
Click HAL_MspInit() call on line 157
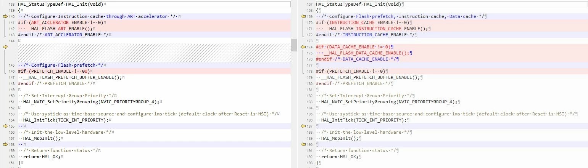click(x=42, y=138)
